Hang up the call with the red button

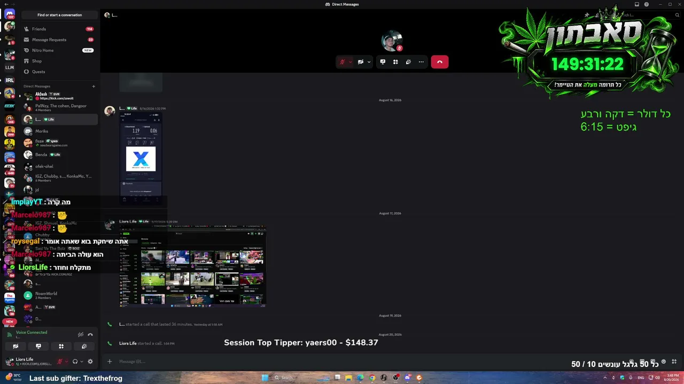[x=440, y=62]
